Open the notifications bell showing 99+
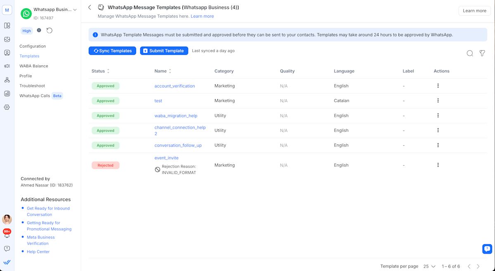 [x=7, y=234]
